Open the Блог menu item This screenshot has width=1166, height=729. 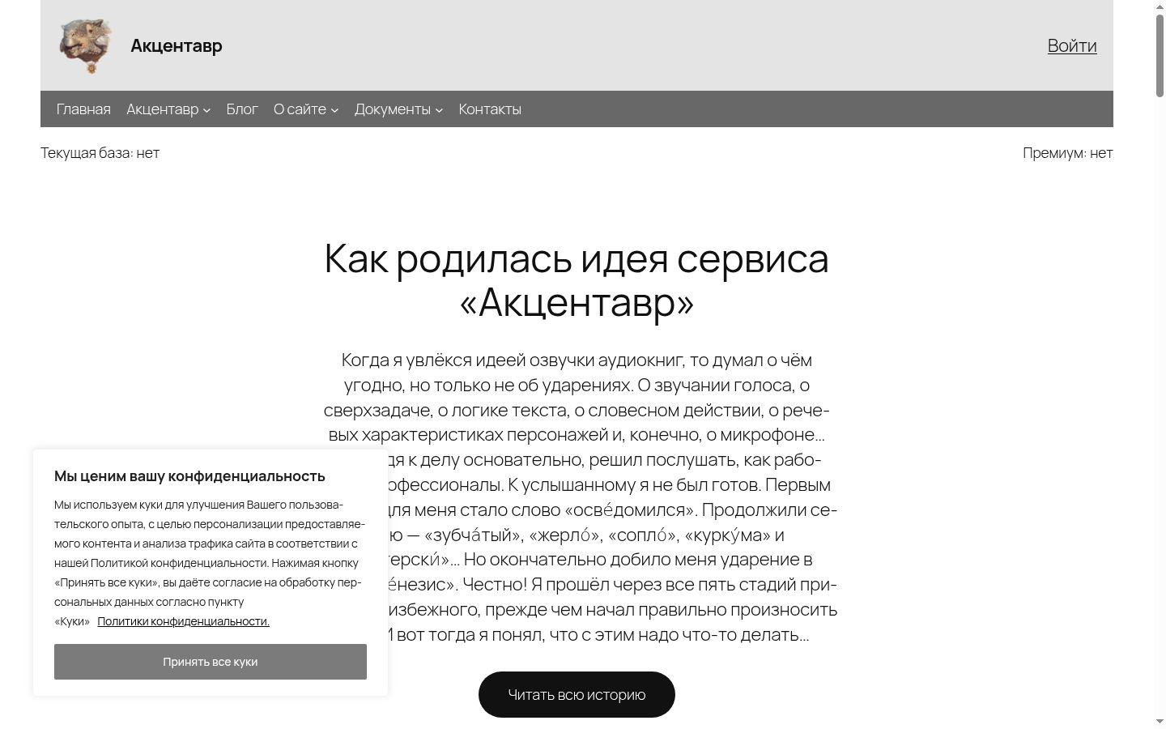click(242, 109)
